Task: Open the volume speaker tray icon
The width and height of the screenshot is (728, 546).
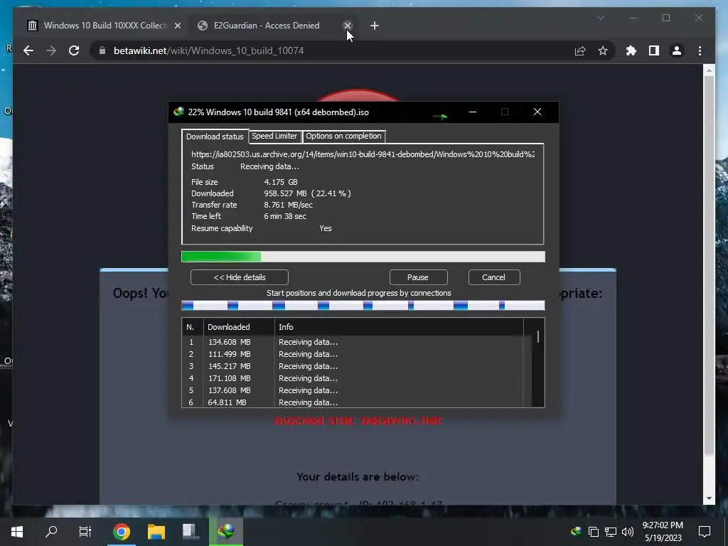Action: click(627, 532)
